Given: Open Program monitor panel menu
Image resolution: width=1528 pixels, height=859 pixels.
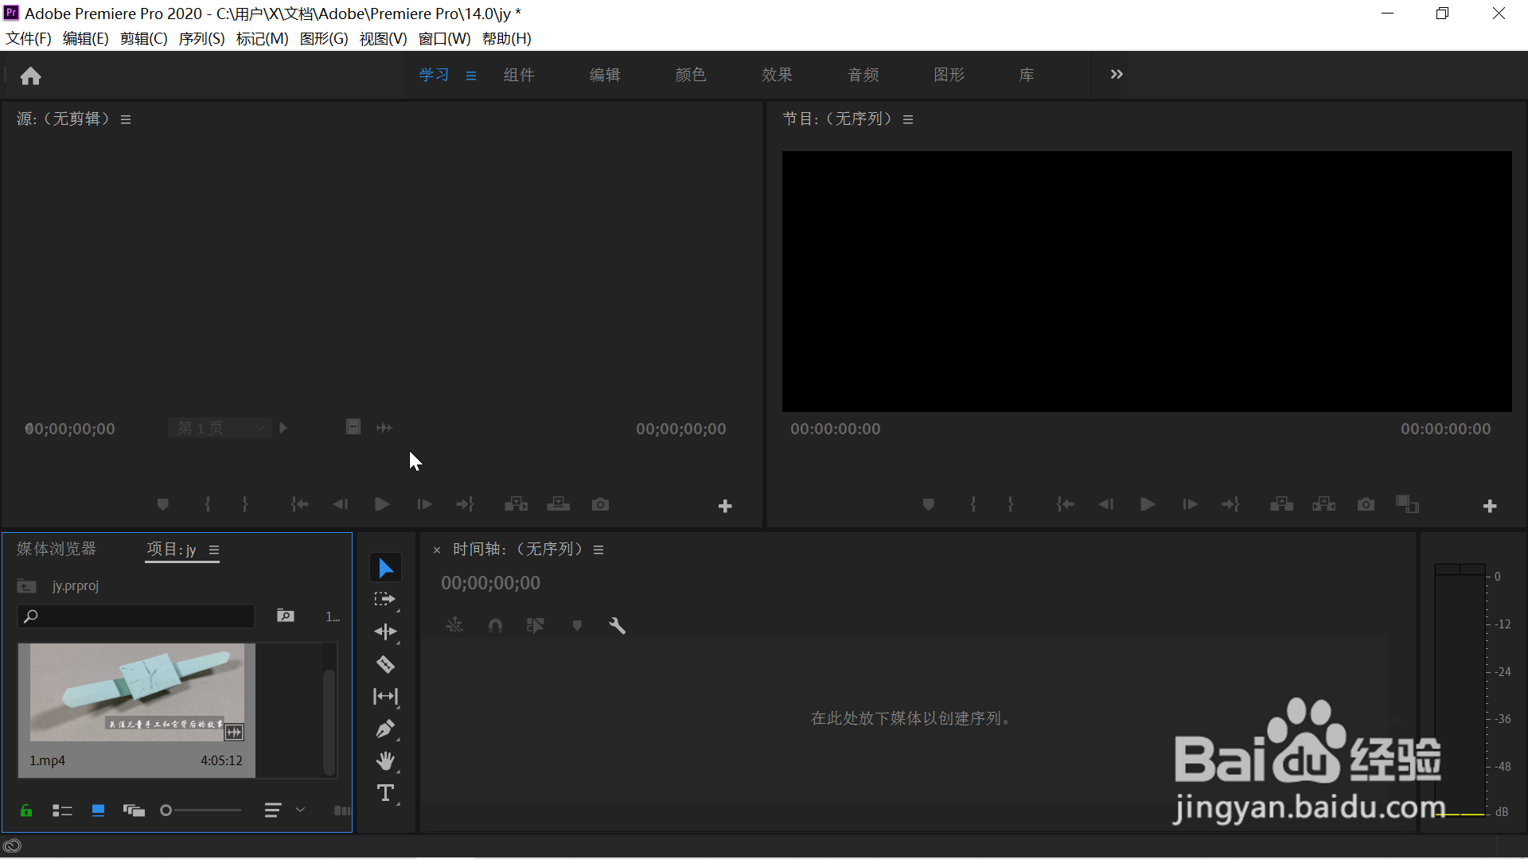Looking at the screenshot, I should [908, 119].
